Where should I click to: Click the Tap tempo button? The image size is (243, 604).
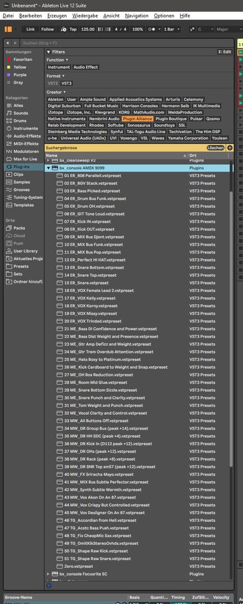[x=73, y=29]
